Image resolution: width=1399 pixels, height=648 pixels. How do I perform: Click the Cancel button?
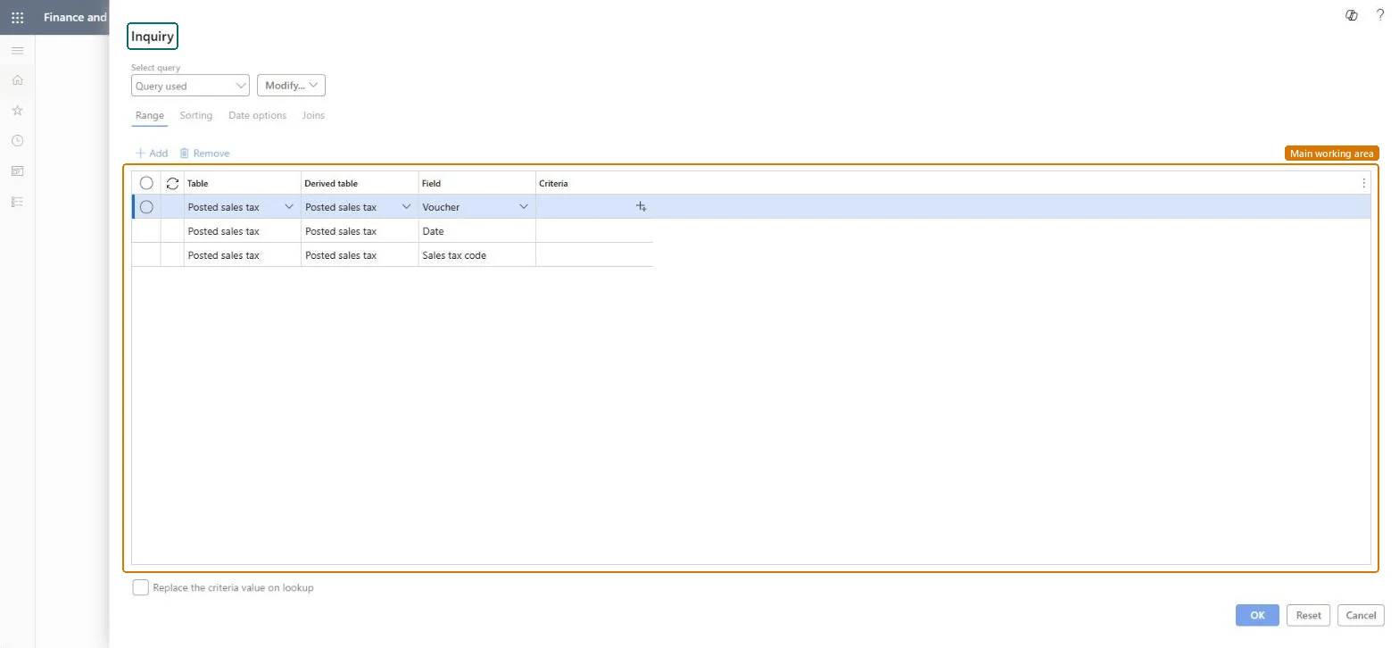pyautogui.click(x=1361, y=615)
